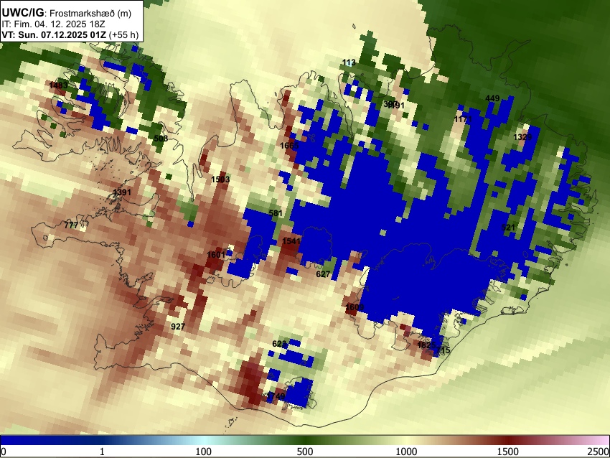Click the map value 1609
This screenshot has height=458, width=610.
pos(355,307)
